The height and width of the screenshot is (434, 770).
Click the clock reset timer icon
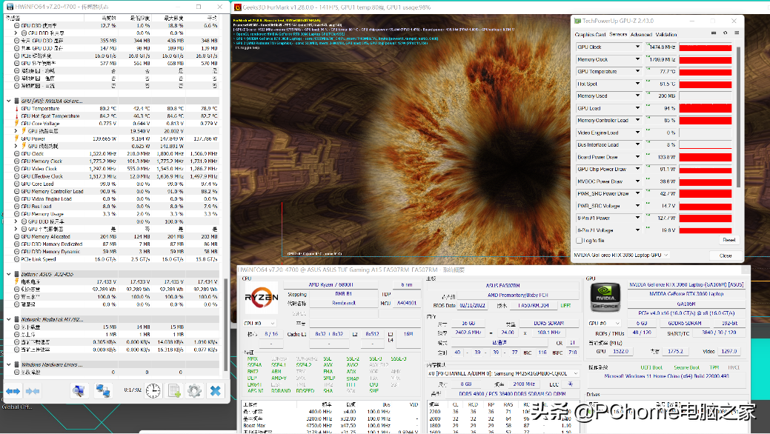(x=153, y=390)
